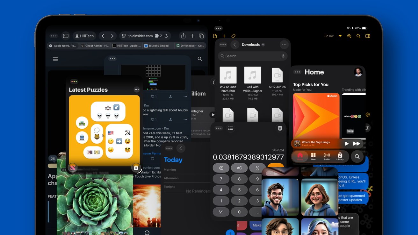The height and width of the screenshot is (235, 418).
Task: Select the bearded man avatar image
Action: [x=280, y=197]
